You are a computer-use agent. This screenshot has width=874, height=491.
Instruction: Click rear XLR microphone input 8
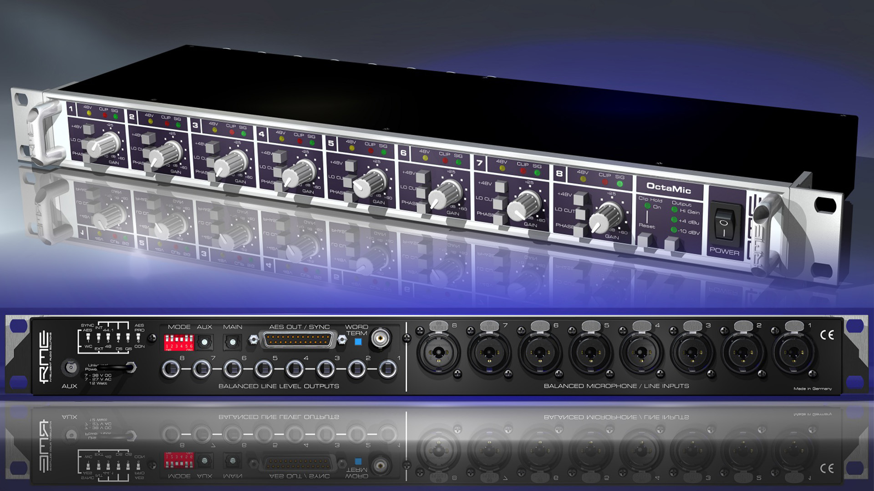tap(438, 353)
